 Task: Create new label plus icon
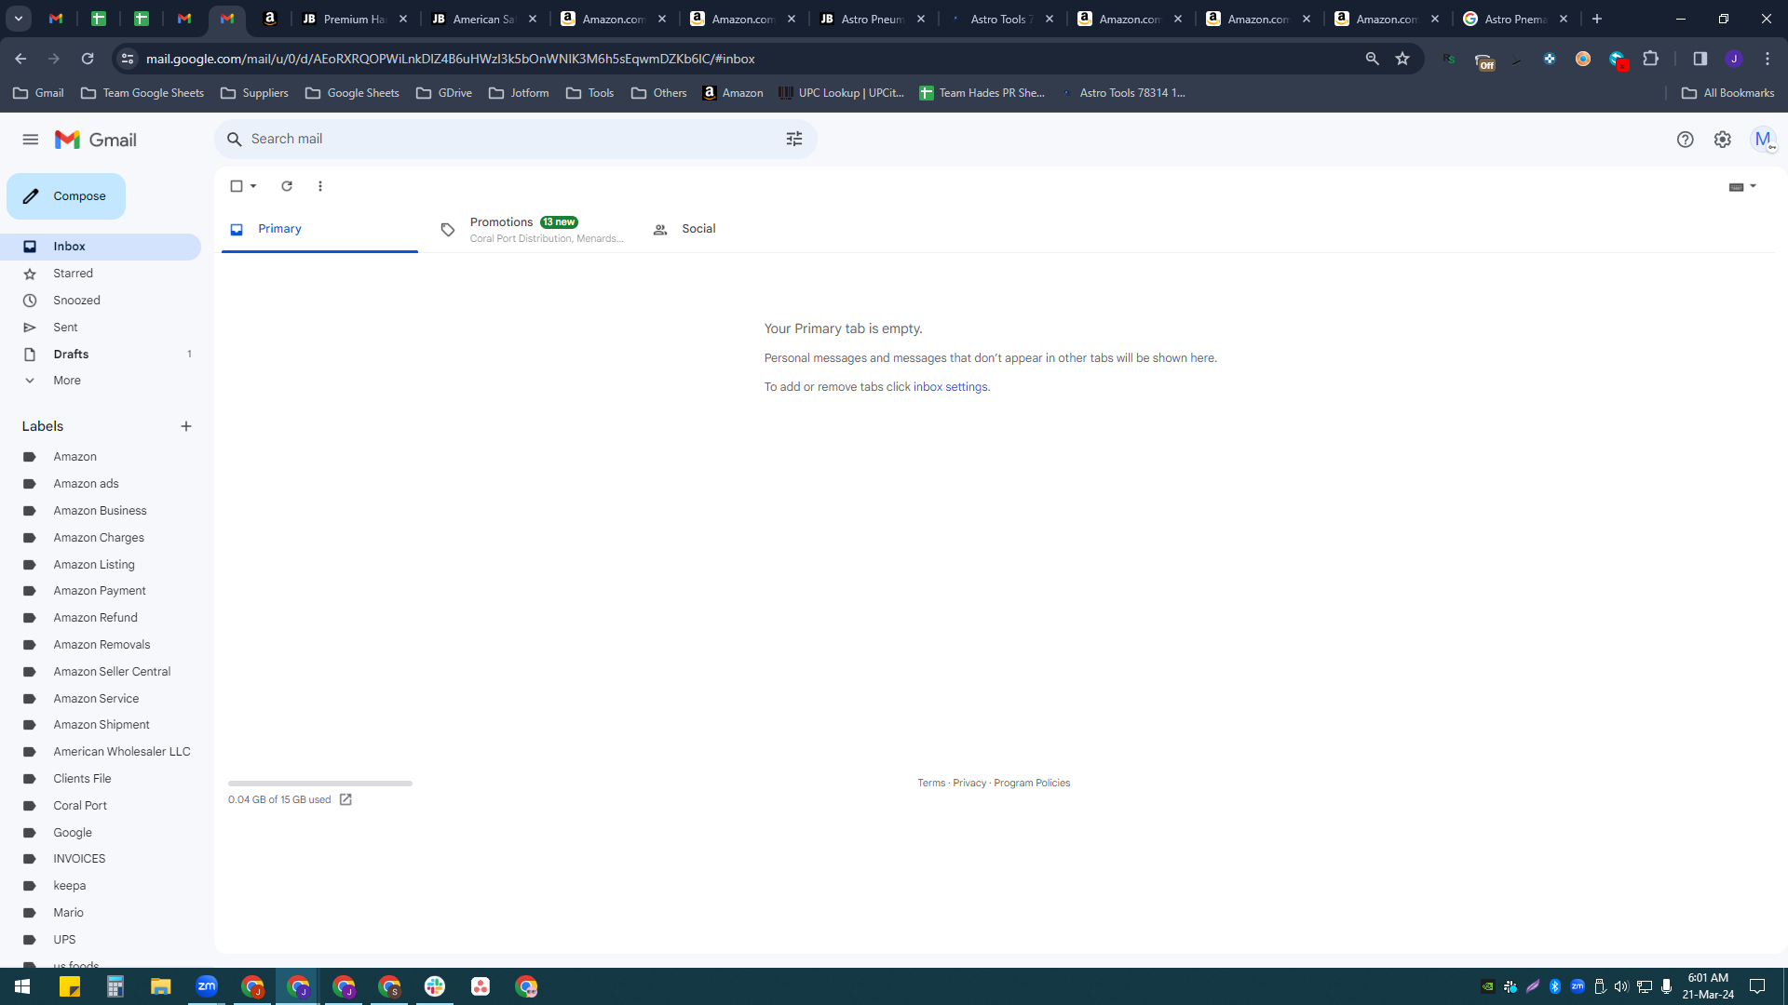[186, 426]
